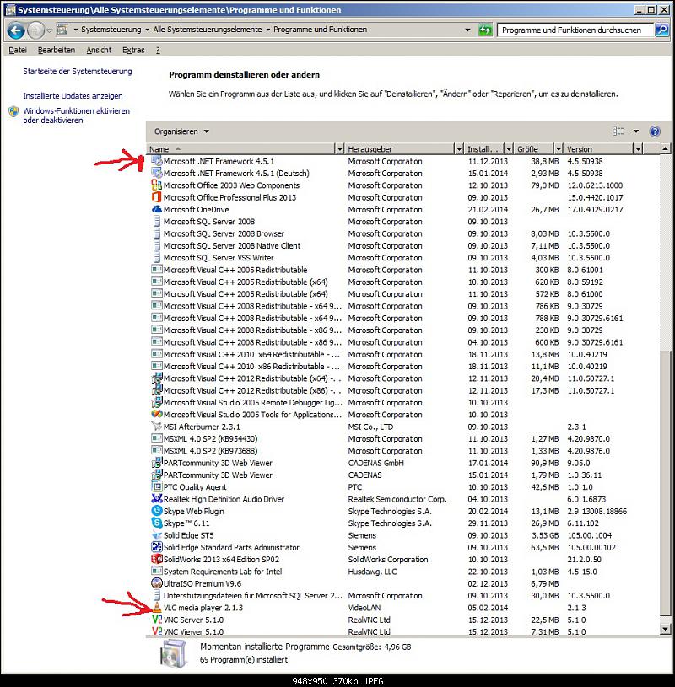This screenshot has width=675, height=687.
Task: Sort by the Name column header
Action: (x=240, y=149)
